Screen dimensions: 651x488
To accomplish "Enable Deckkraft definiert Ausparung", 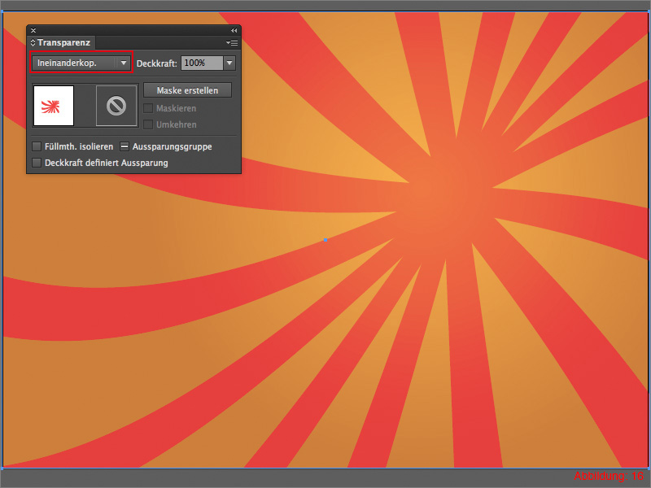I will (37, 163).
